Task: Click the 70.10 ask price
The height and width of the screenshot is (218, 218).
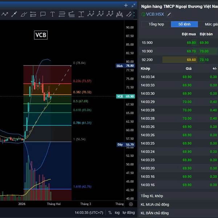Action: [204, 60]
